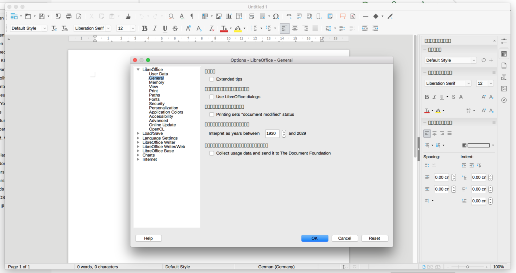Image resolution: width=516 pixels, height=273 pixels.
Task: Expand the Load/Save tree node
Action: 138,134
